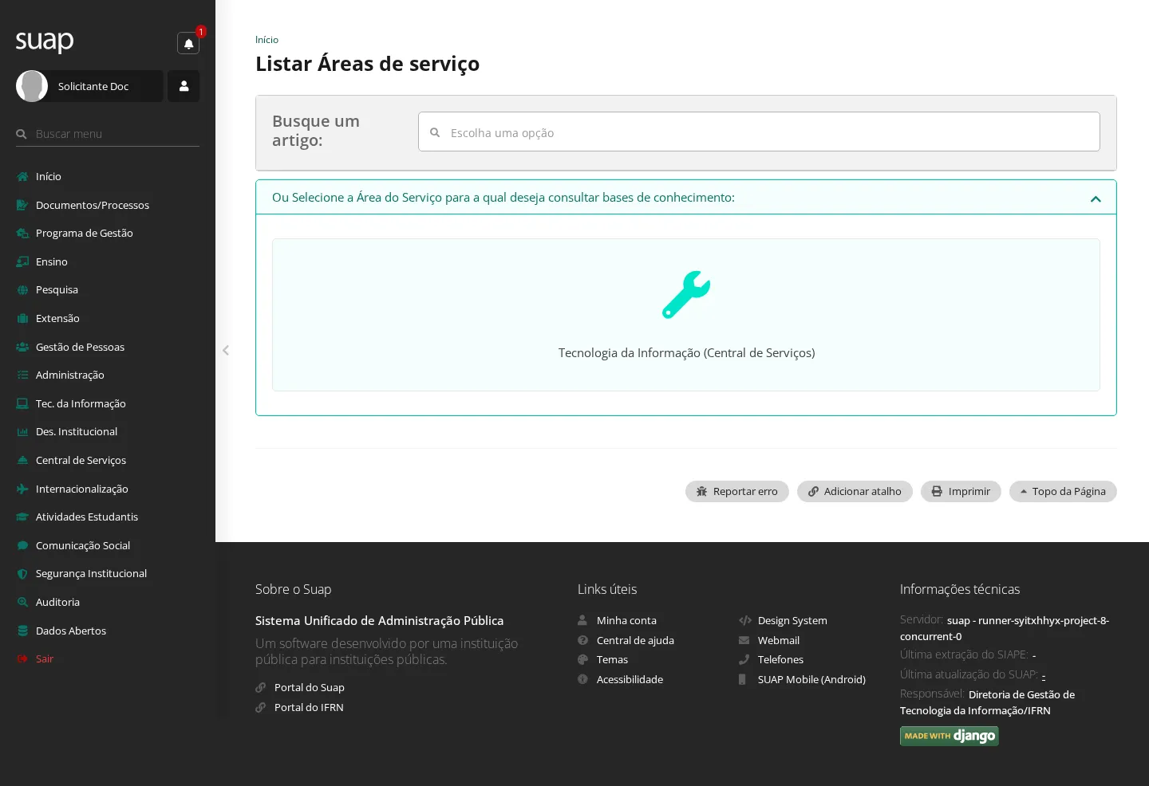The width and height of the screenshot is (1149, 786).
Task: Follow the Início breadcrumb link
Action: tap(267, 40)
